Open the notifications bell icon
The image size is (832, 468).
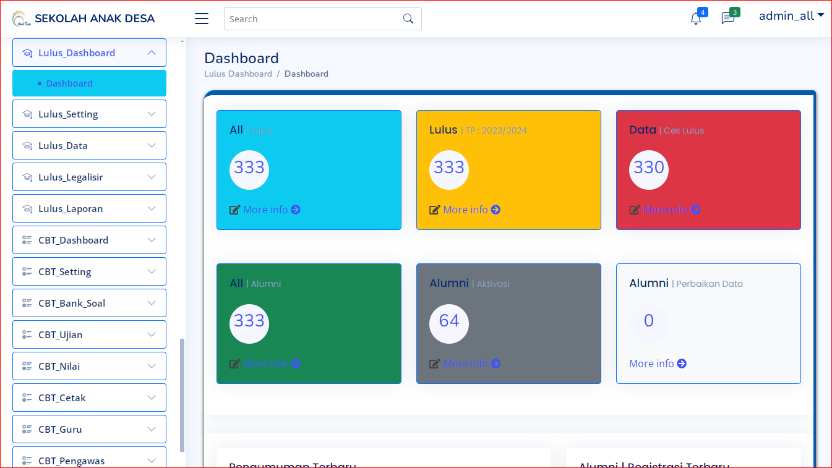click(696, 19)
